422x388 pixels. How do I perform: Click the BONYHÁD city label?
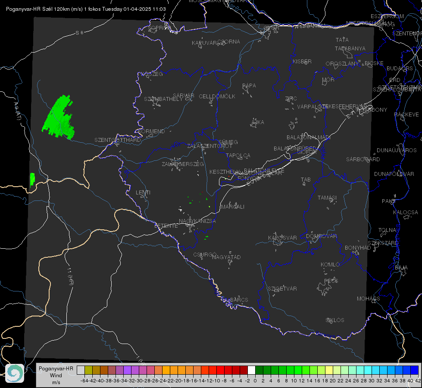click(358, 248)
